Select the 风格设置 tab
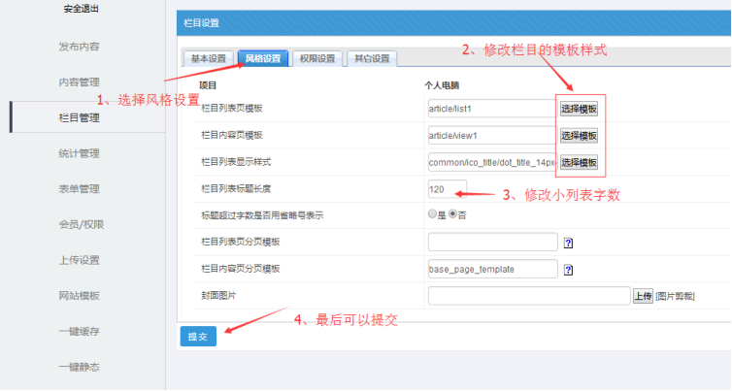 coord(262,58)
